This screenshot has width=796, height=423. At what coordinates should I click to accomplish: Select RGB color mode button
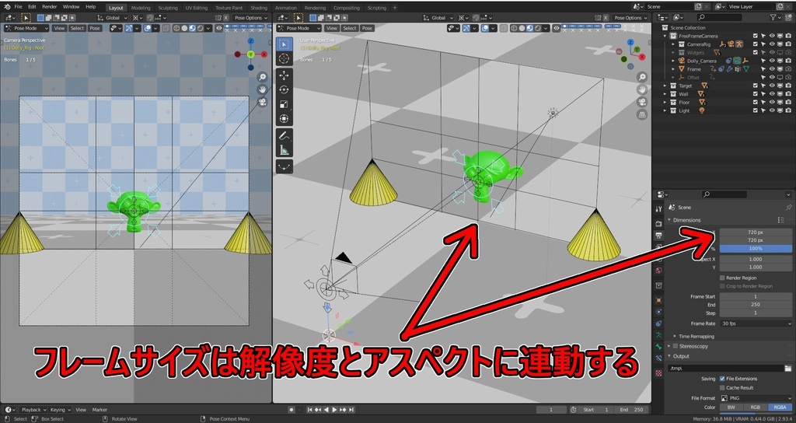click(756, 407)
